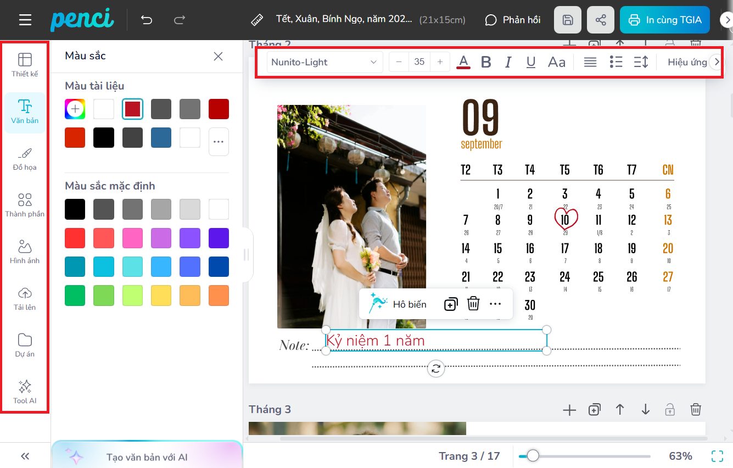Screen dimensions: 733x468
Task: Click the undo arrow icon
Action: (146, 20)
